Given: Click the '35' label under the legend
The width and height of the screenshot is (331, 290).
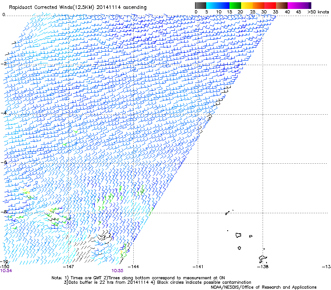Looking at the screenshot, I should click(x=276, y=12).
